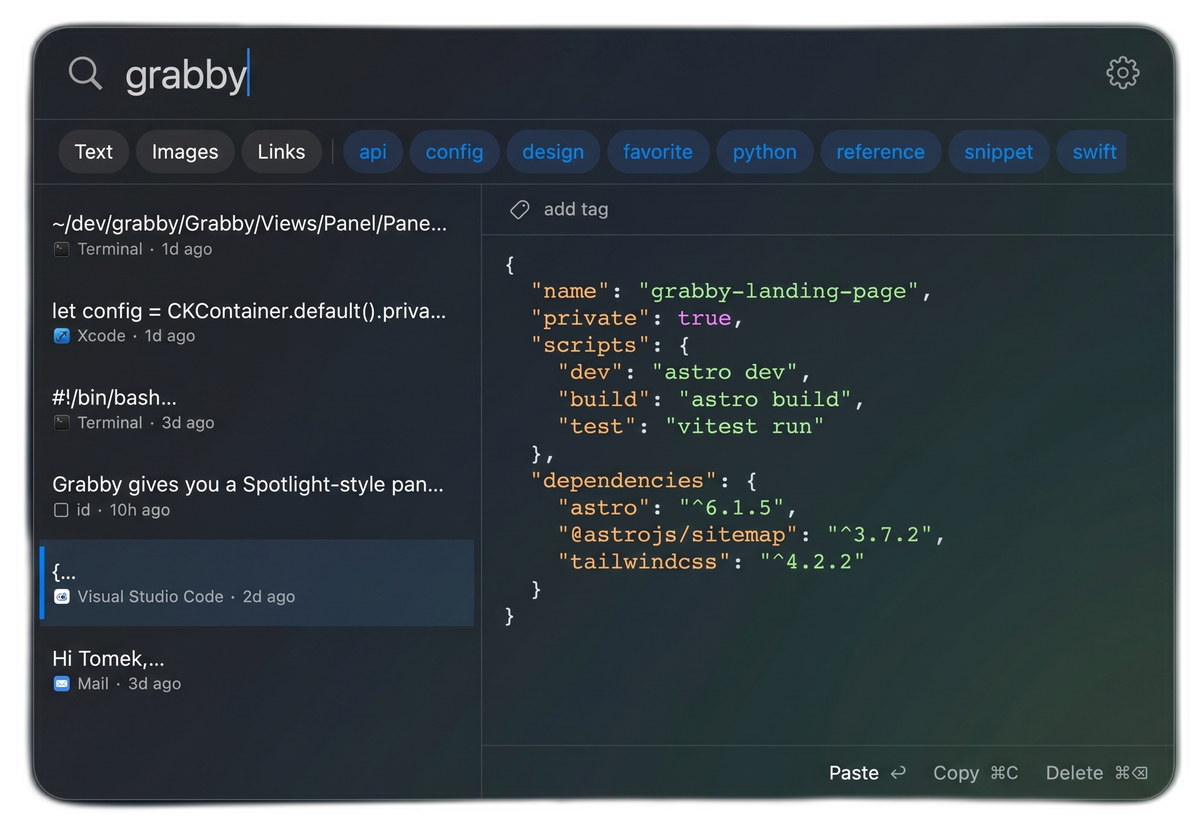Toggle the config tag filter
Screen dimensions: 1203x830
click(454, 152)
